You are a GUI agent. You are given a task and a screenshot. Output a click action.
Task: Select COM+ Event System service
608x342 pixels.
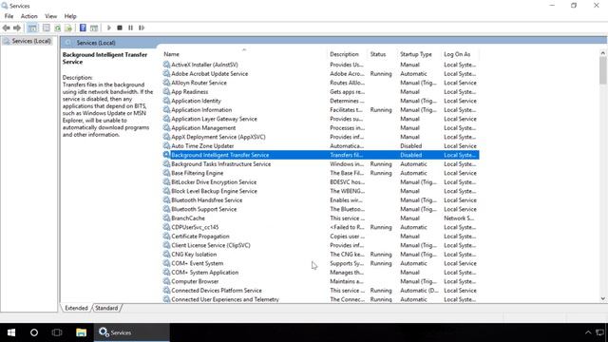point(197,263)
